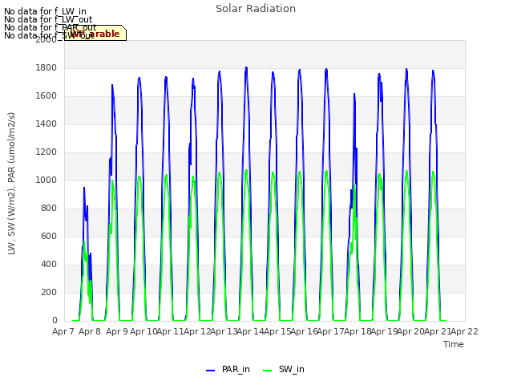
Task: Click the 'No data for f_LW_out' message
Action: point(48,19)
